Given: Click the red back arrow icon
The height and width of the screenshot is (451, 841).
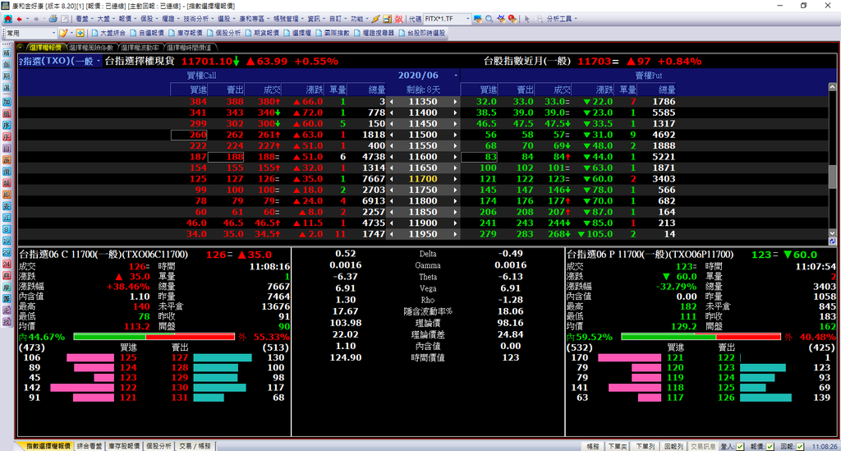Looking at the screenshot, I should coord(20,19).
